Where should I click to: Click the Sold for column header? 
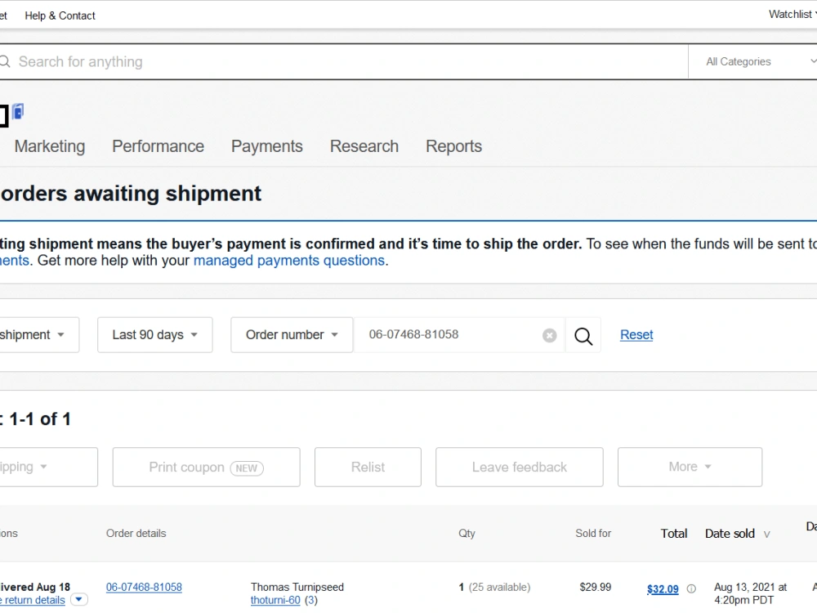[x=593, y=533]
